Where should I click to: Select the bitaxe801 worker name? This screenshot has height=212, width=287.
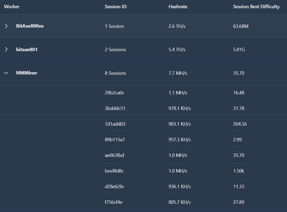[x=27, y=49]
